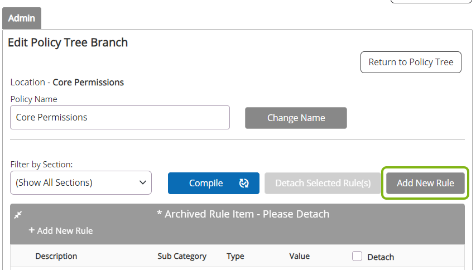Click the Sub Category column header
Screen dimensions: 476x270
coord(182,257)
